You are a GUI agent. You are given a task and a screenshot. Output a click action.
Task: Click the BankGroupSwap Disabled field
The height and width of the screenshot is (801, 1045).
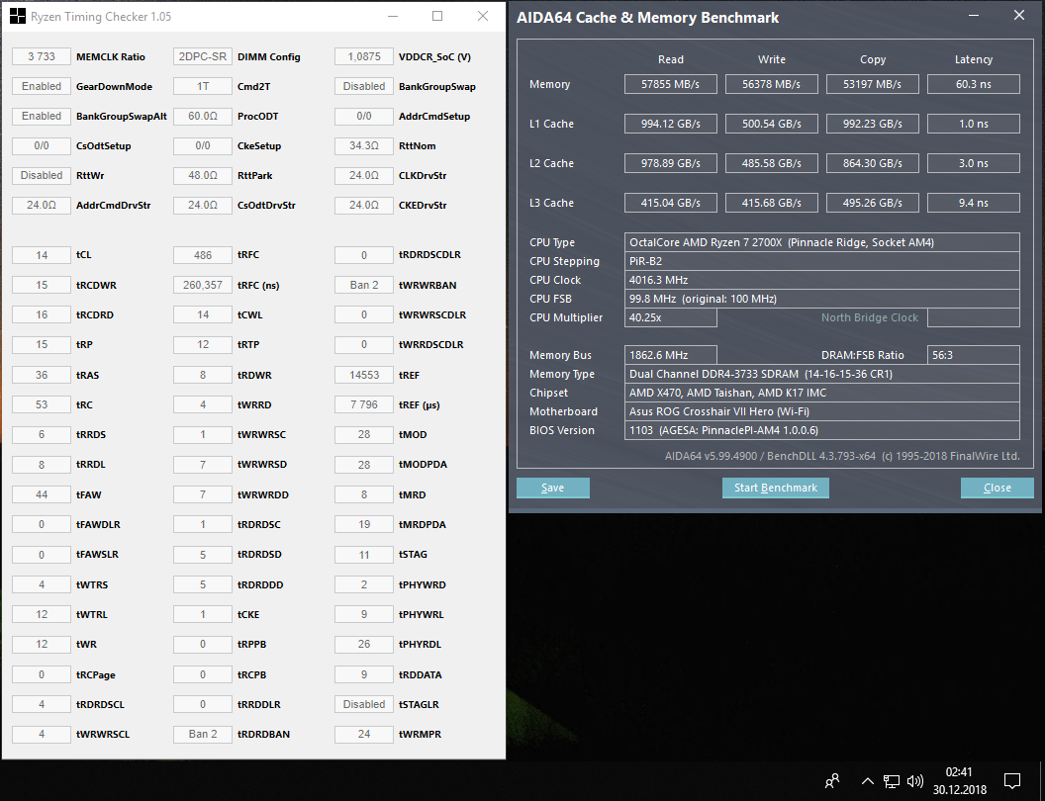click(x=364, y=86)
